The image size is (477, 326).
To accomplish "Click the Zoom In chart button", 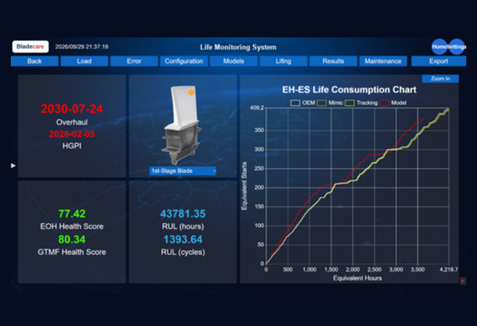I will (440, 79).
